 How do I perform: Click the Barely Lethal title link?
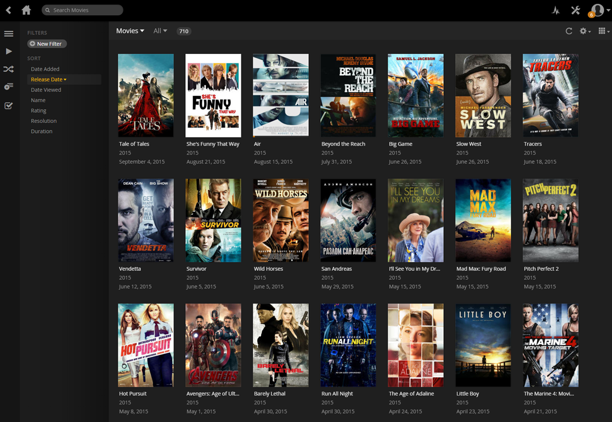tap(270, 394)
